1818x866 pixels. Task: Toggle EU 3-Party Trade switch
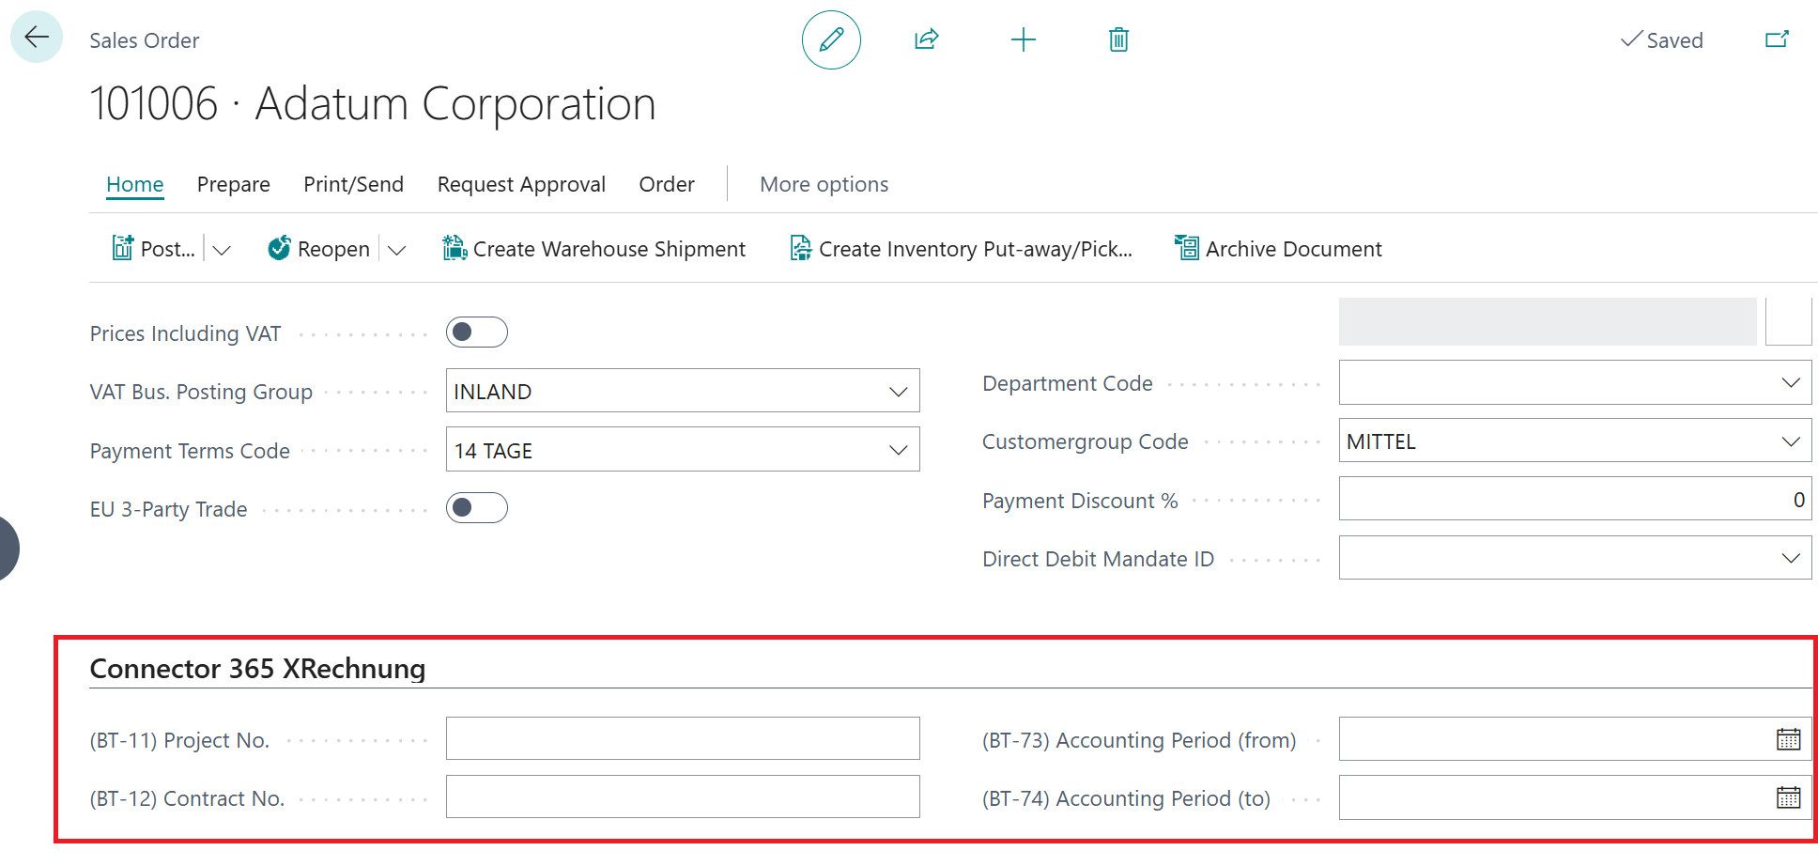[477, 508]
